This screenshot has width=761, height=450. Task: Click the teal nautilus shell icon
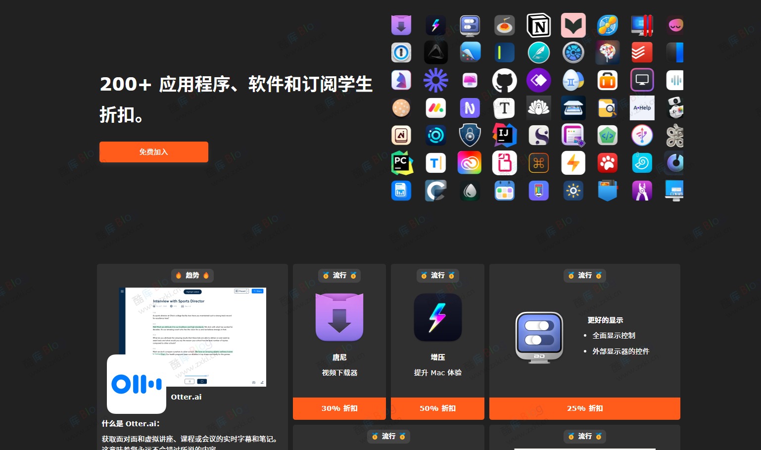[x=642, y=163]
